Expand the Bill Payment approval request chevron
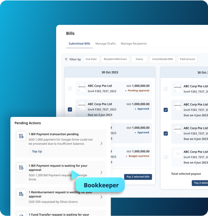Image resolution: width=208 pixels, height=216 pixels. tap(102, 172)
